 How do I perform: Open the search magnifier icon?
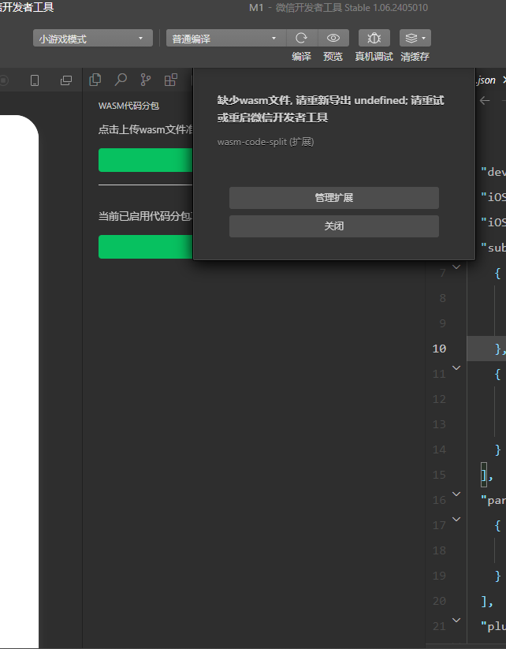[121, 80]
